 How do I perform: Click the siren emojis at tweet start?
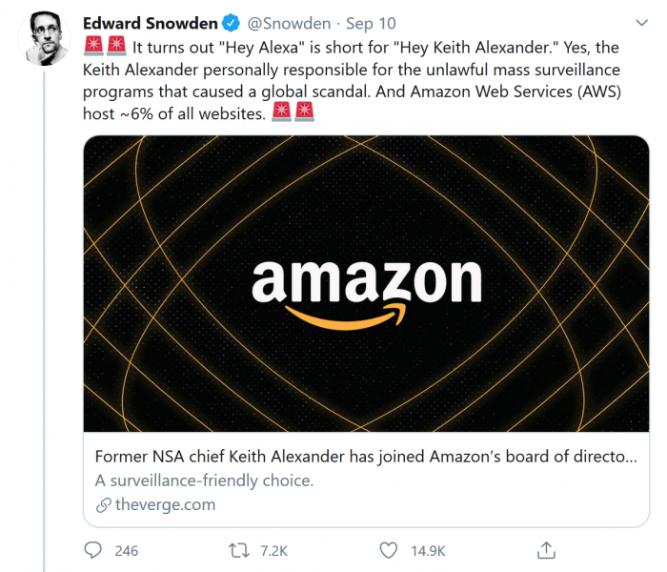(106, 47)
